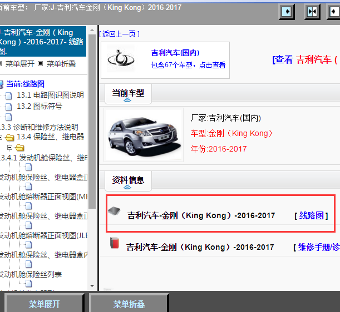Click the right-arrow pane layout icon

click(x=287, y=12)
